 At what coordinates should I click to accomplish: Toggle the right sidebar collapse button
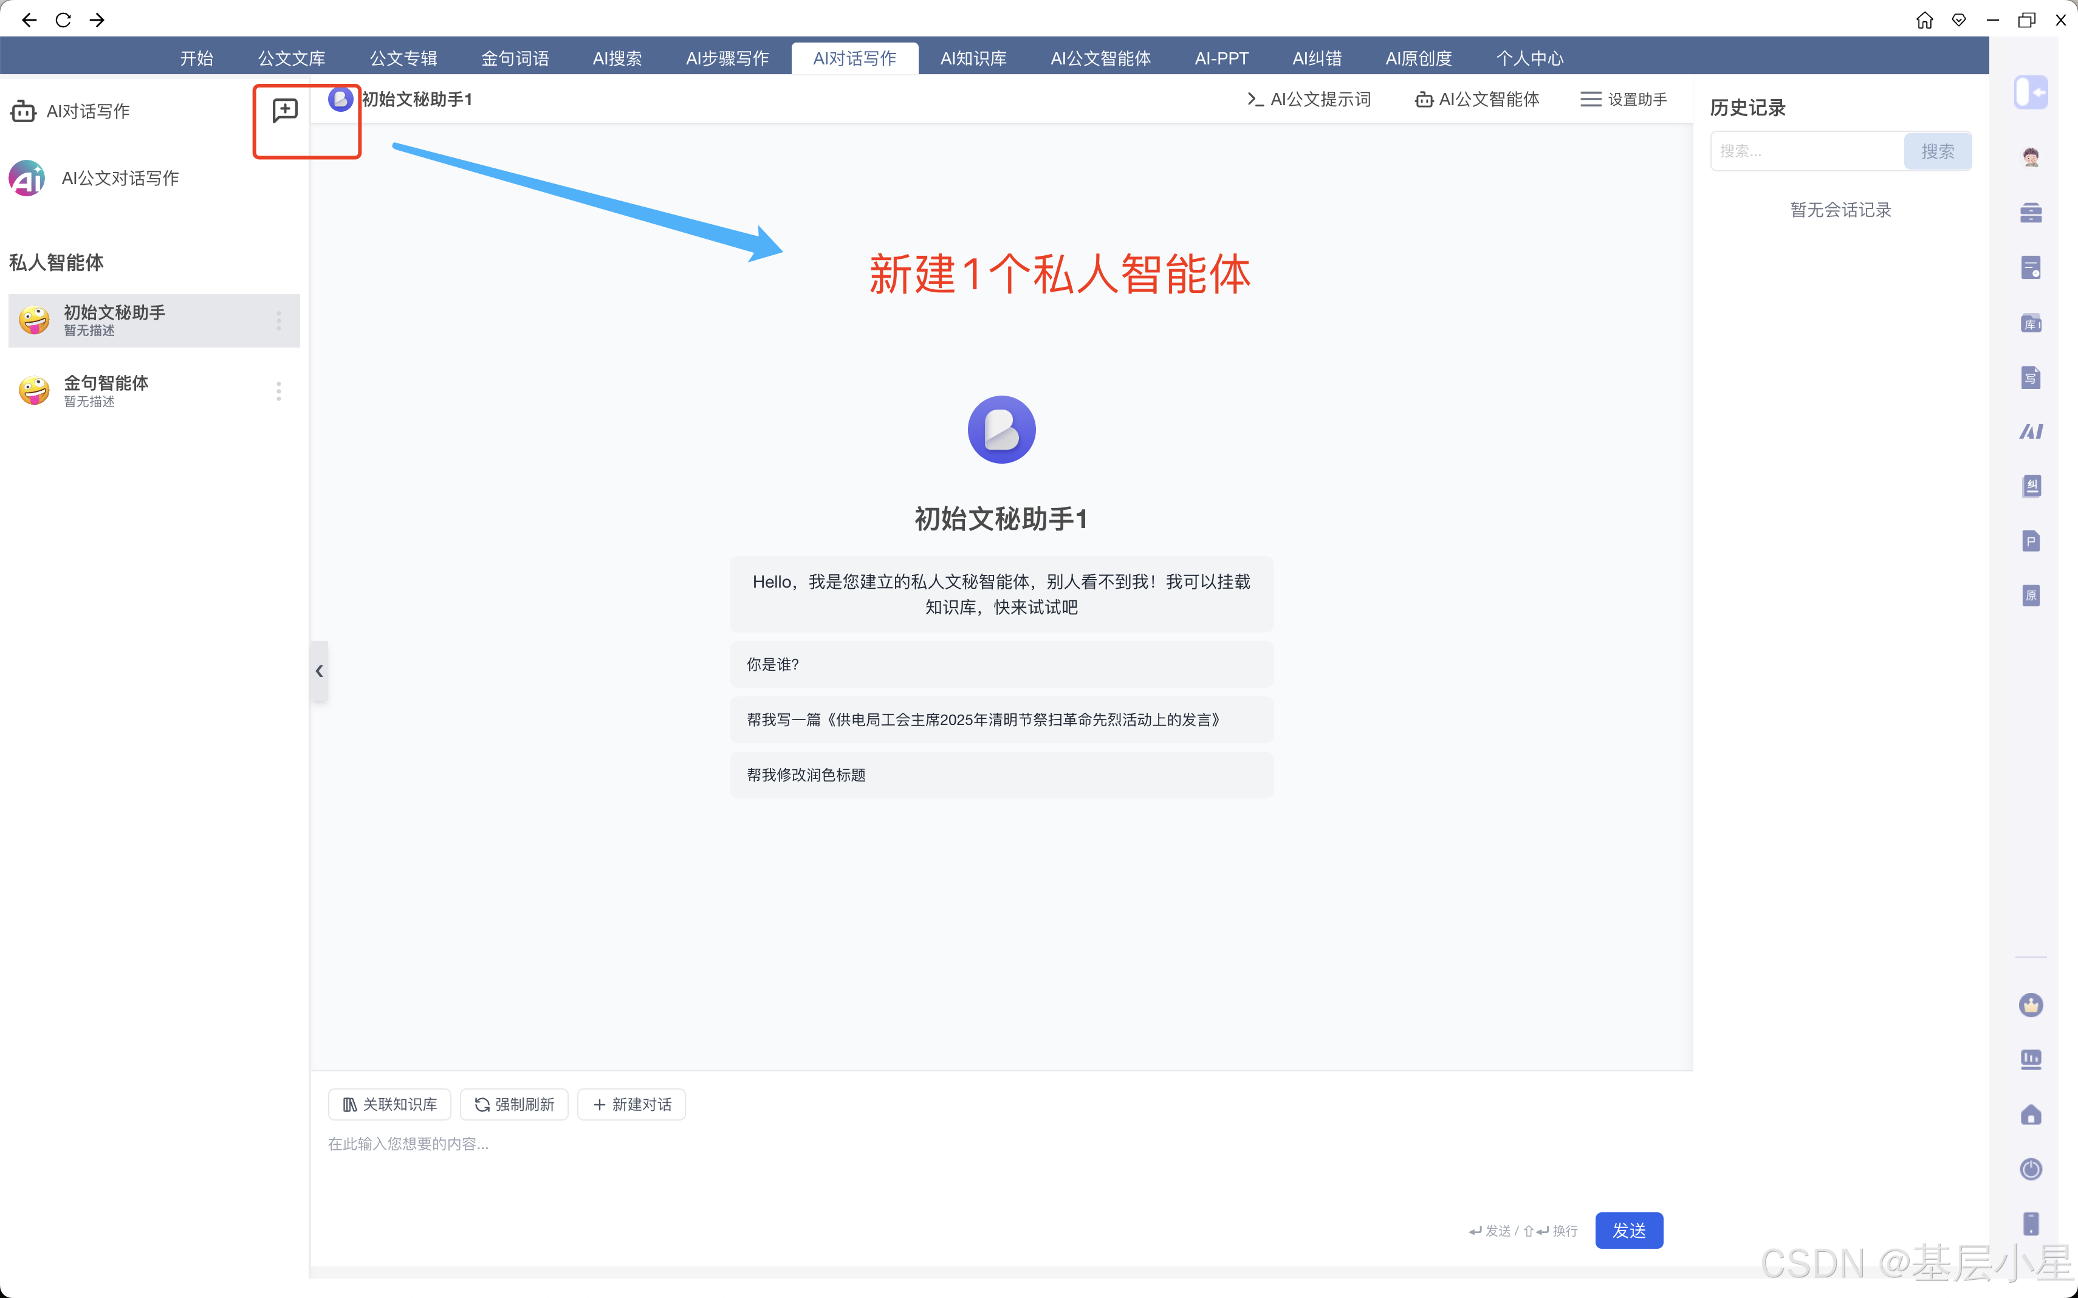[2030, 92]
